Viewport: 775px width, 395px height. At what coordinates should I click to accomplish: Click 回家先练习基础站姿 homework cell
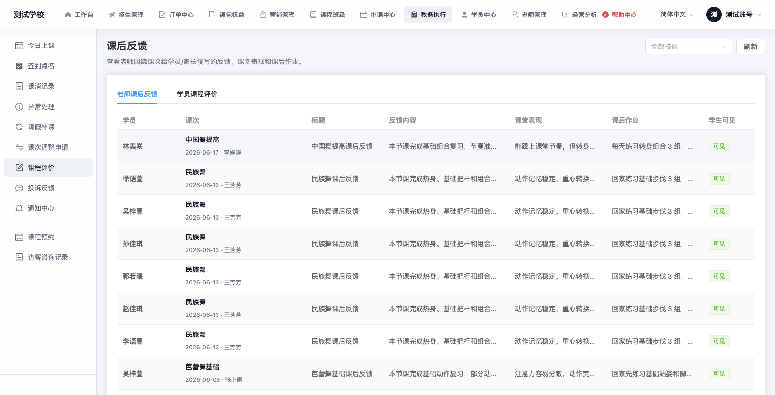[651, 374]
